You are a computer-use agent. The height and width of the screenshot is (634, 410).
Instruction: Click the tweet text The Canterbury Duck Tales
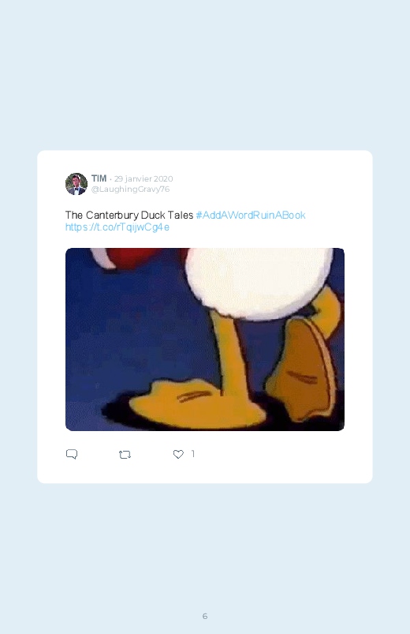click(x=129, y=215)
